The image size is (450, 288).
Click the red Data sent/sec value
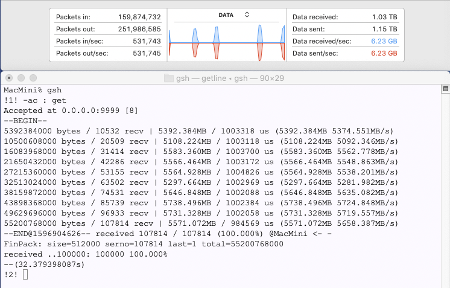click(384, 53)
